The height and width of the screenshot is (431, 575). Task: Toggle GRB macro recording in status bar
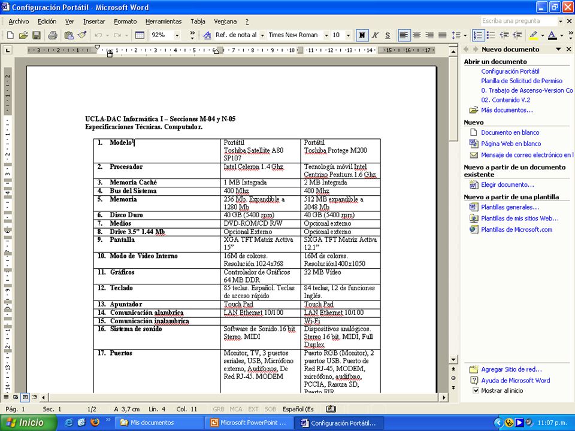pos(219,409)
